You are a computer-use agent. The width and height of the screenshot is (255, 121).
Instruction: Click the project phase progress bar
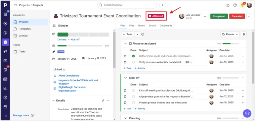click(83, 34)
